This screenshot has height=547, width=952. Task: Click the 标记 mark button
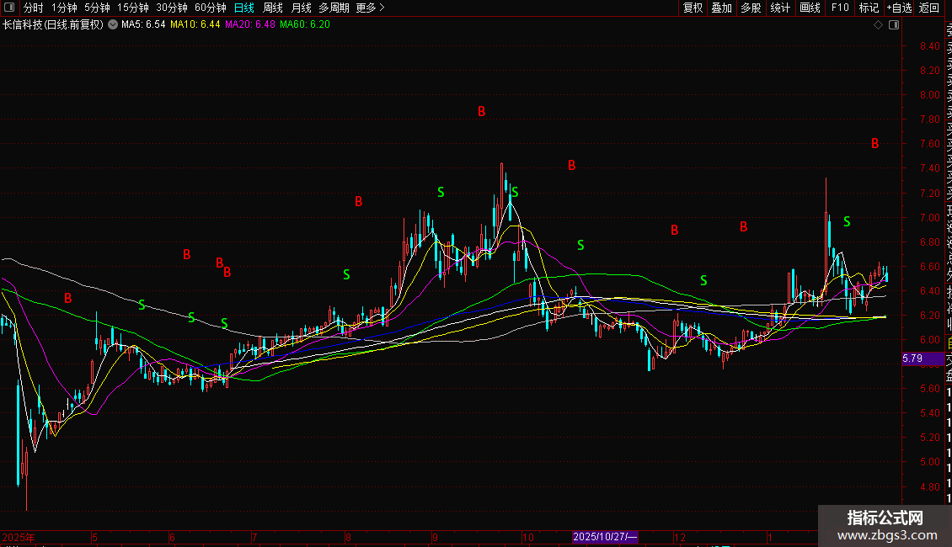[x=869, y=8]
